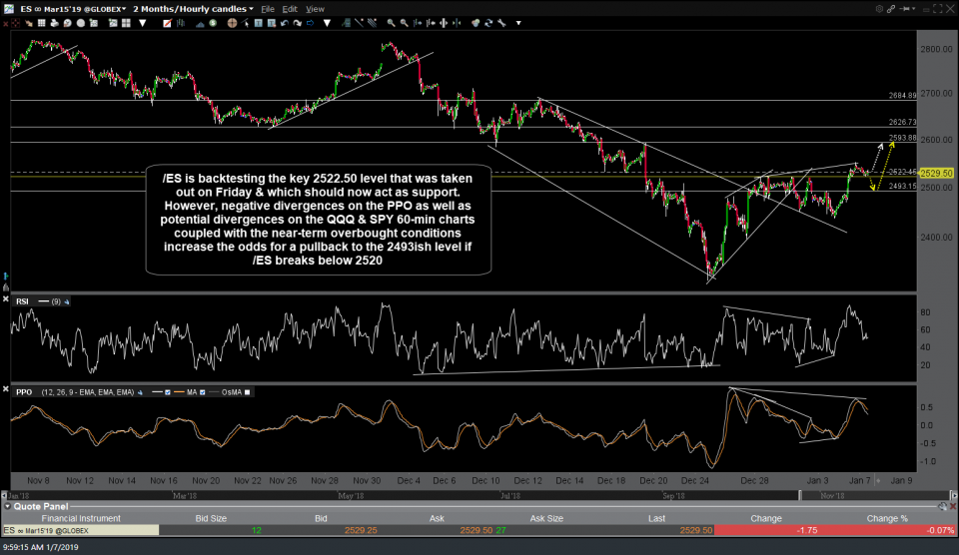This screenshot has height=555, width=959.
Task: Click the right scroll arrow of timeline bar
Action: [x=953, y=496]
